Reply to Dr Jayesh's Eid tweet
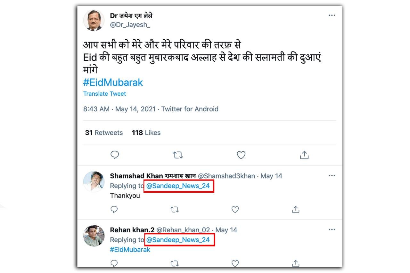Image resolution: width=410 pixels, height=273 pixels. [115, 155]
